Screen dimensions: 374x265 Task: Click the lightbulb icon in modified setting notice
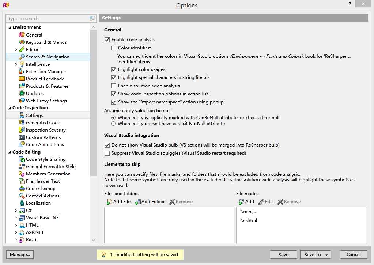[103, 254]
